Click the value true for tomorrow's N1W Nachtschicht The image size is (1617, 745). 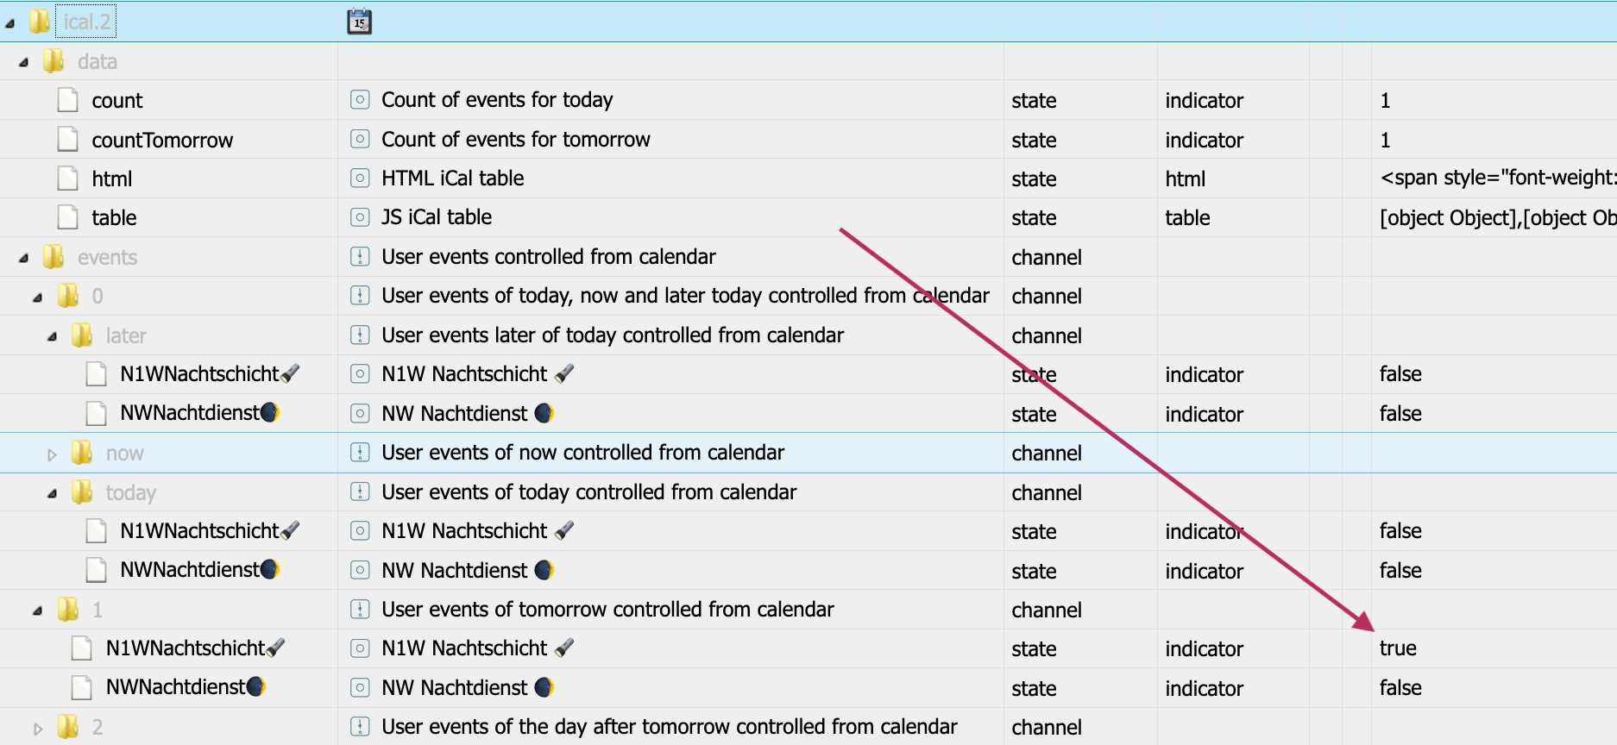[1398, 648]
